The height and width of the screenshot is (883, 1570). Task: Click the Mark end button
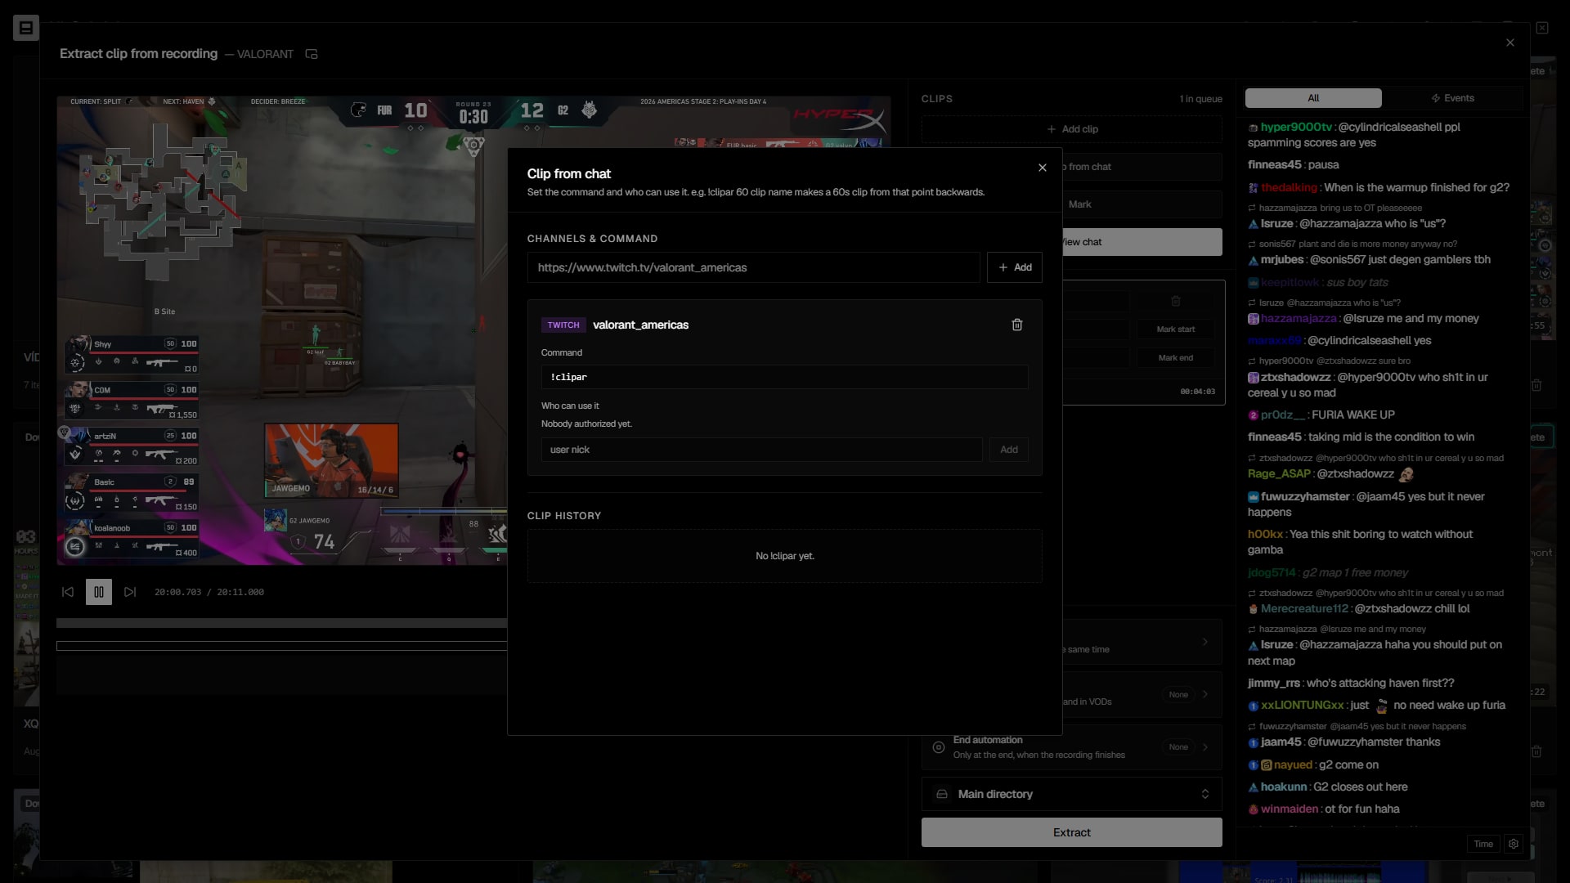(1176, 358)
